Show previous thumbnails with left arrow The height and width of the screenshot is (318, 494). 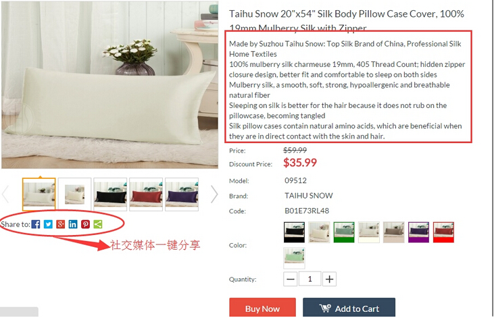pyautogui.click(x=5, y=194)
